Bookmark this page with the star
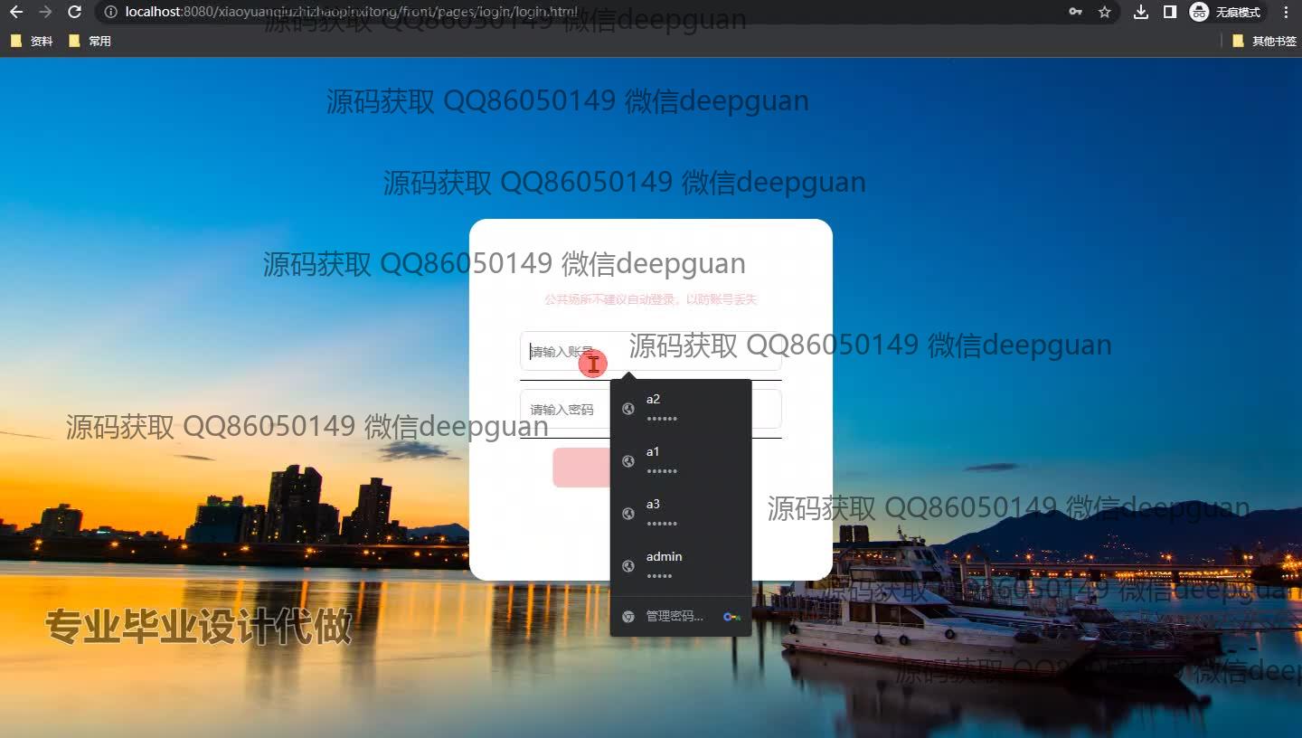Viewport: 1302px width, 738px height. 1104,12
